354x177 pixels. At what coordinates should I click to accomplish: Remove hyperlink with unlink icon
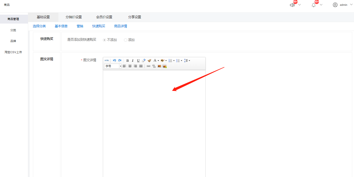(154, 66)
